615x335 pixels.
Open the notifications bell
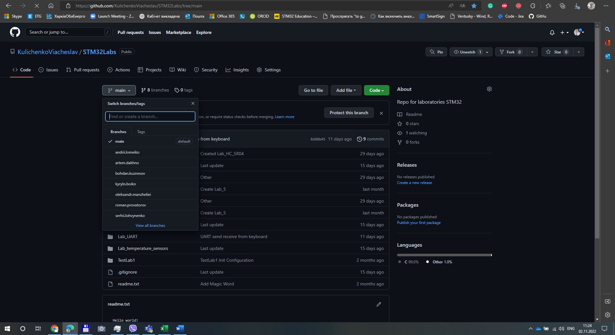click(552, 33)
